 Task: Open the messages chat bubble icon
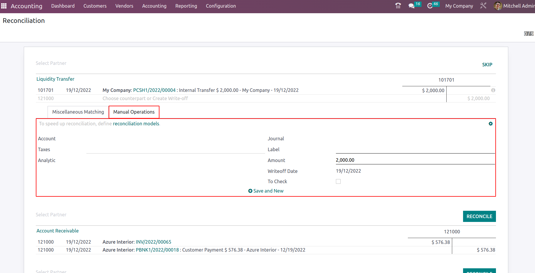(x=411, y=6)
